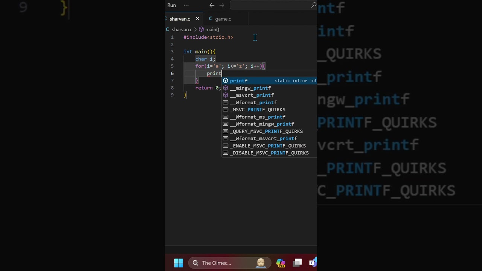482x271 pixels.
Task: Open Task View from the taskbar
Action: (298, 263)
